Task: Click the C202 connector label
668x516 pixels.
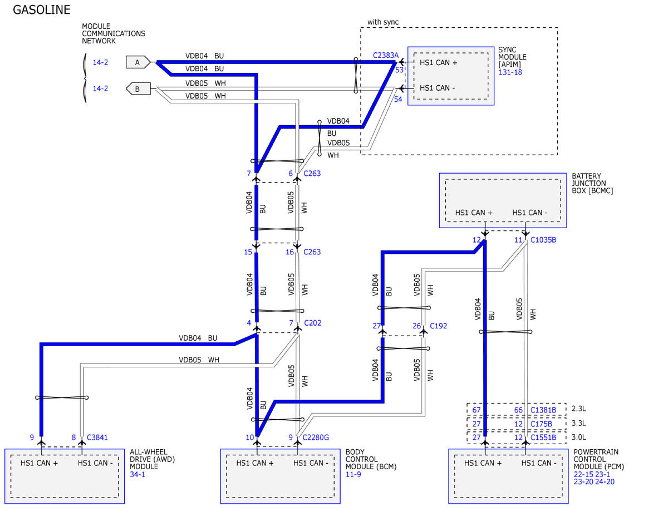Action: tap(312, 323)
